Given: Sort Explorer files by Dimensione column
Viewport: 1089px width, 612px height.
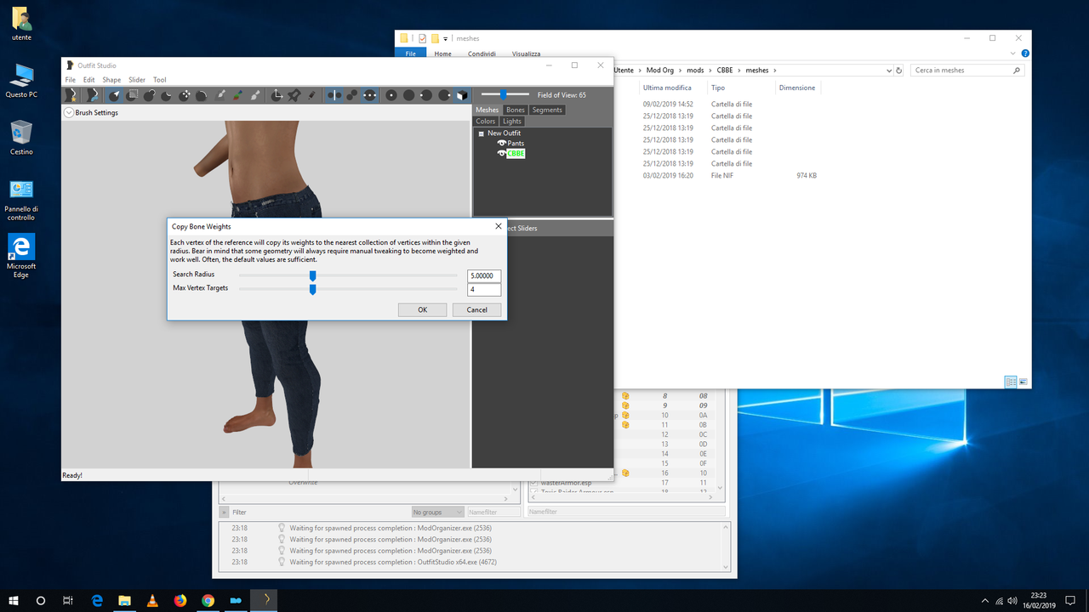Looking at the screenshot, I should click(x=796, y=88).
